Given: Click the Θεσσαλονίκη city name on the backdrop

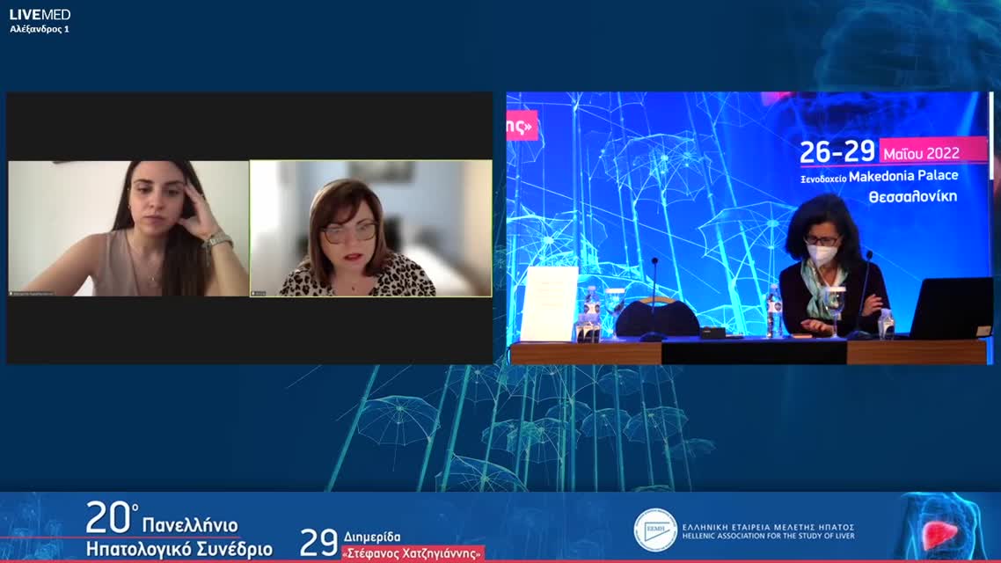Looking at the screenshot, I should 912,197.
